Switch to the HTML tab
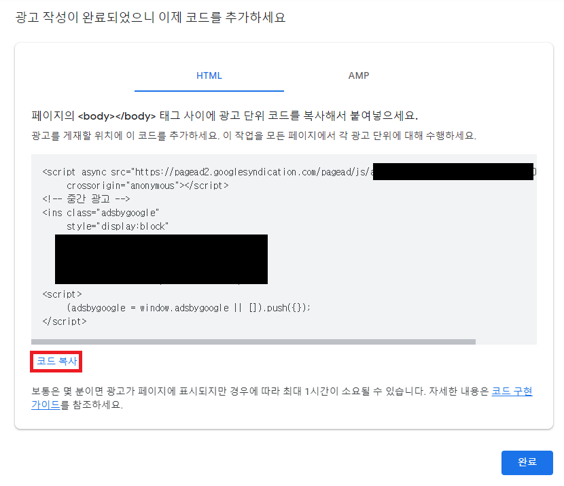Screen dimensions: 564x486 coord(209,76)
